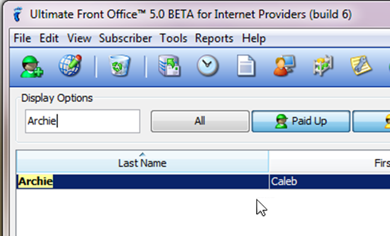Click the note with wrench settings icon
This screenshot has width=390, height=236.
click(x=361, y=66)
